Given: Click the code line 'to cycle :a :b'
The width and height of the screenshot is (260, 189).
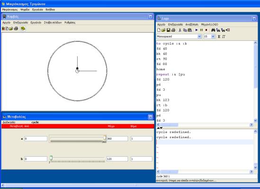Looking at the screenshot, I should point(171,44).
